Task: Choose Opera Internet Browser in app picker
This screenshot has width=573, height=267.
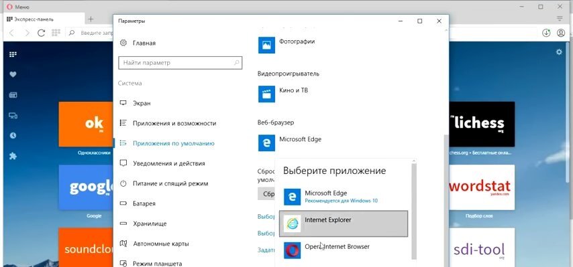Action: pyautogui.click(x=344, y=250)
